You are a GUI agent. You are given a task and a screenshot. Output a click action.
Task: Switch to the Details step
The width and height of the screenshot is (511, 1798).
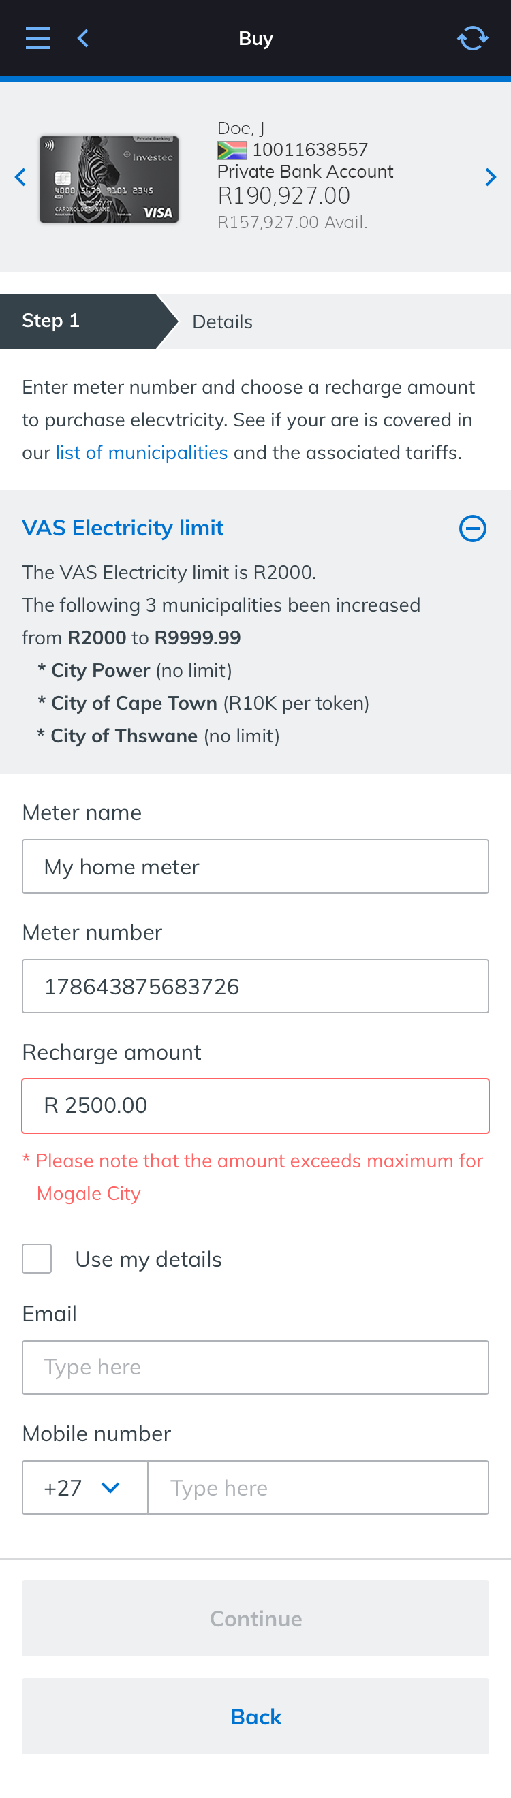(222, 321)
